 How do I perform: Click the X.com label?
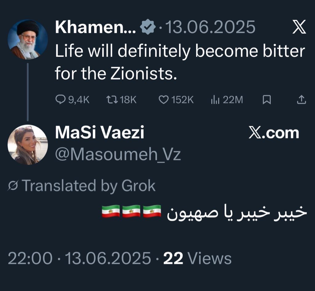pyautogui.click(x=274, y=133)
